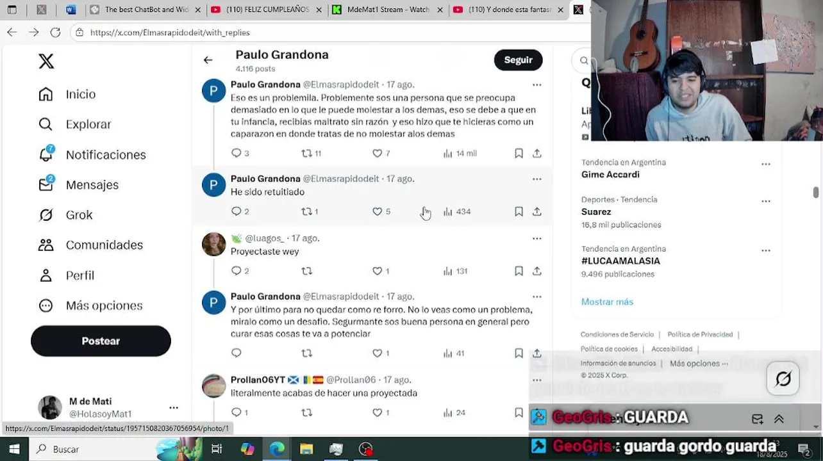Open Inicio home page
This screenshot has height=461, width=823.
67,94
